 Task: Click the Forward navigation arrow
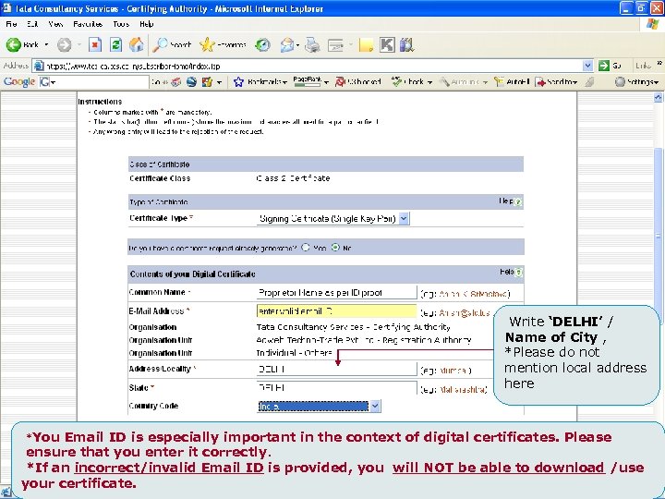click(x=65, y=44)
